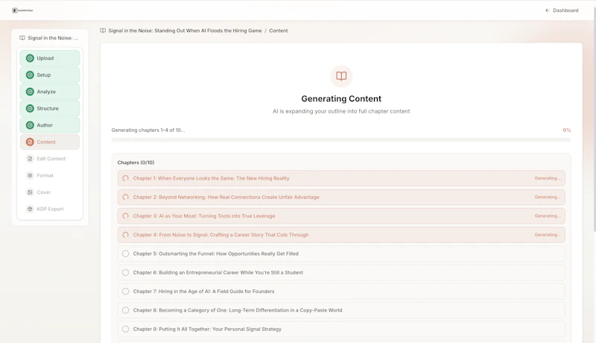Go to the Cover step
This screenshot has height=343, width=596.
(x=50, y=192)
